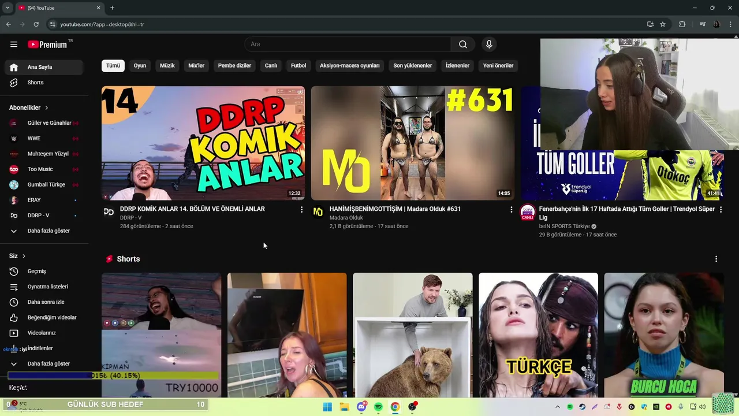Image resolution: width=739 pixels, height=416 pixels.
Task: Open tab search dropdown arrow
Action: (x=8, y=8)
